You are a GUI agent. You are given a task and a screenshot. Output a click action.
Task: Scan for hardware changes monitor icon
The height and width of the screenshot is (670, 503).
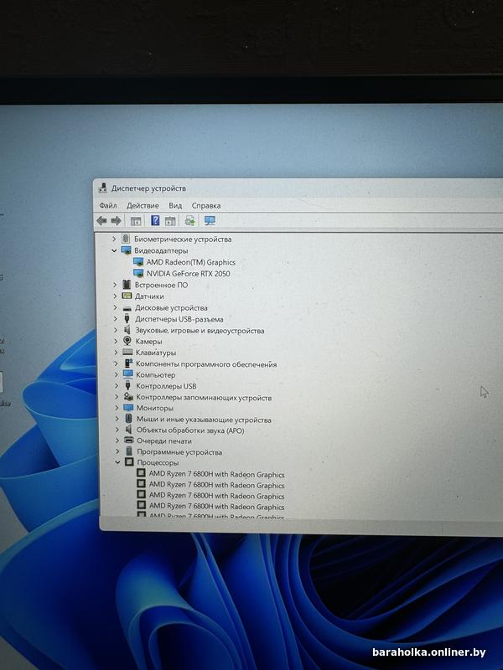[x=210, y=220]
